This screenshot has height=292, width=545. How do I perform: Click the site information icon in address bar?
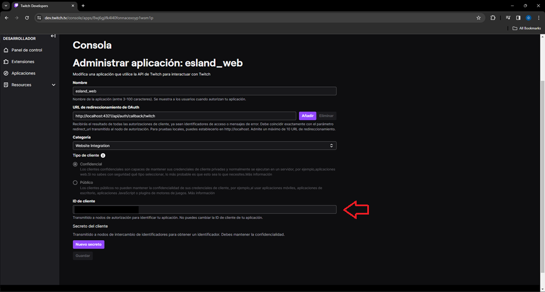[39, 18]
